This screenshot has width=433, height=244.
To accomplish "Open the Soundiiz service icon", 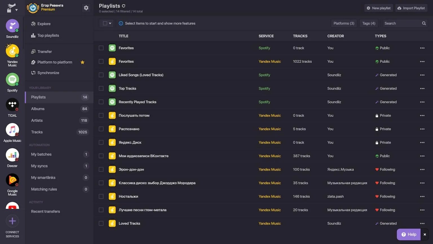I will [12, 26].
